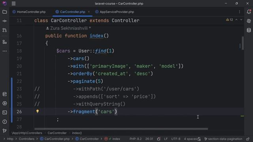Change the UTF-8 file encoding
The image size is (253, 142).
point(176,139)
